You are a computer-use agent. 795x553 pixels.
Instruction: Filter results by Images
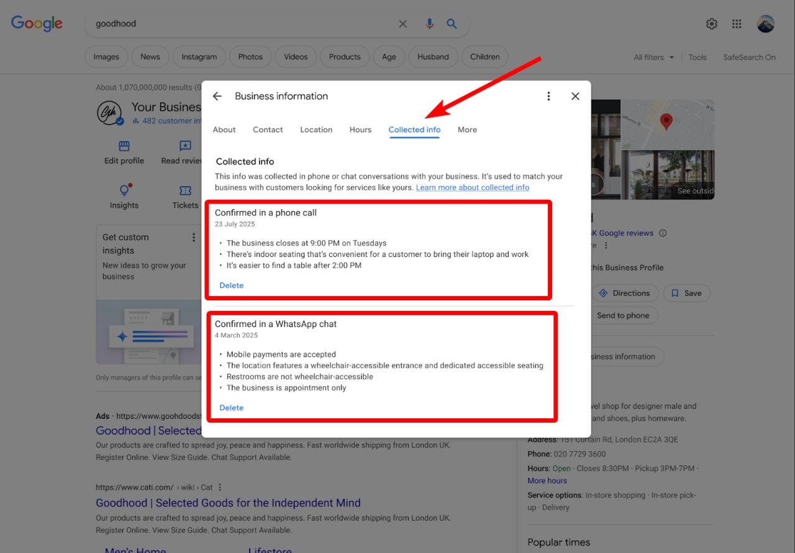tap(106, 56)
